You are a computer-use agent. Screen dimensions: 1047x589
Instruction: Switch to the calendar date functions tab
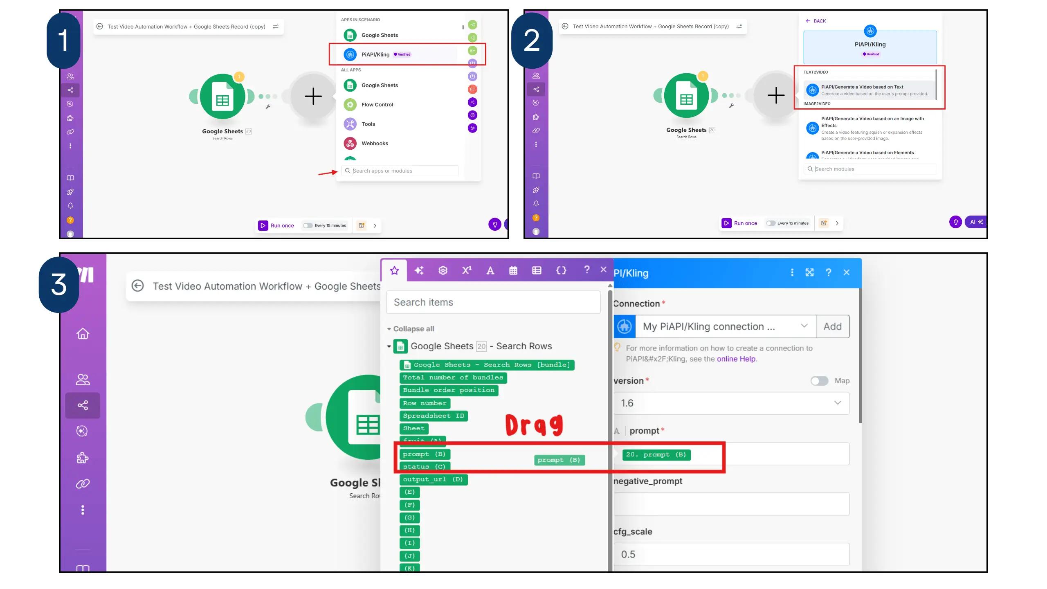tap(513, 270)
